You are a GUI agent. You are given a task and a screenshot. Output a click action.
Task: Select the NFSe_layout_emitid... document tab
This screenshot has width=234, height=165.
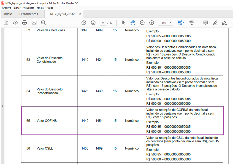(x=64, y=14)
